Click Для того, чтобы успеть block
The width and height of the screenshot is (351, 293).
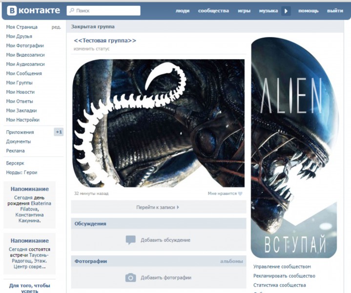pos(30,288)
